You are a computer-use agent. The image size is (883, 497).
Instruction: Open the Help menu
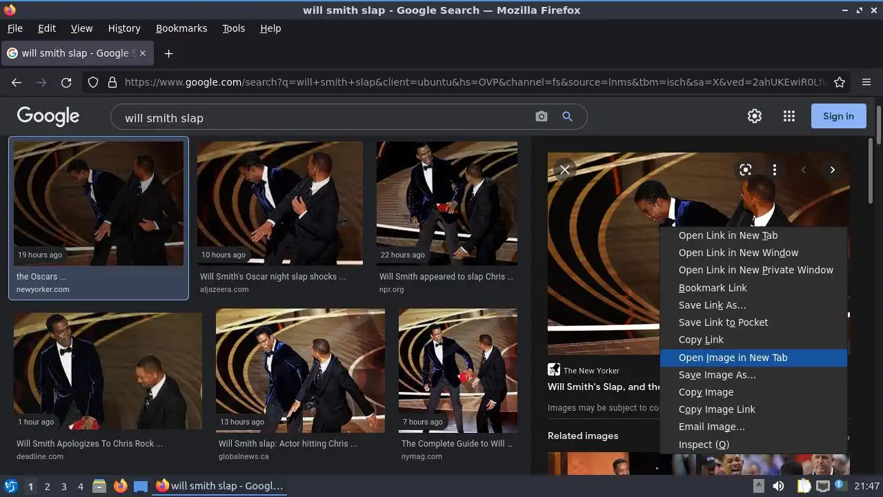[x=270, y=28]
